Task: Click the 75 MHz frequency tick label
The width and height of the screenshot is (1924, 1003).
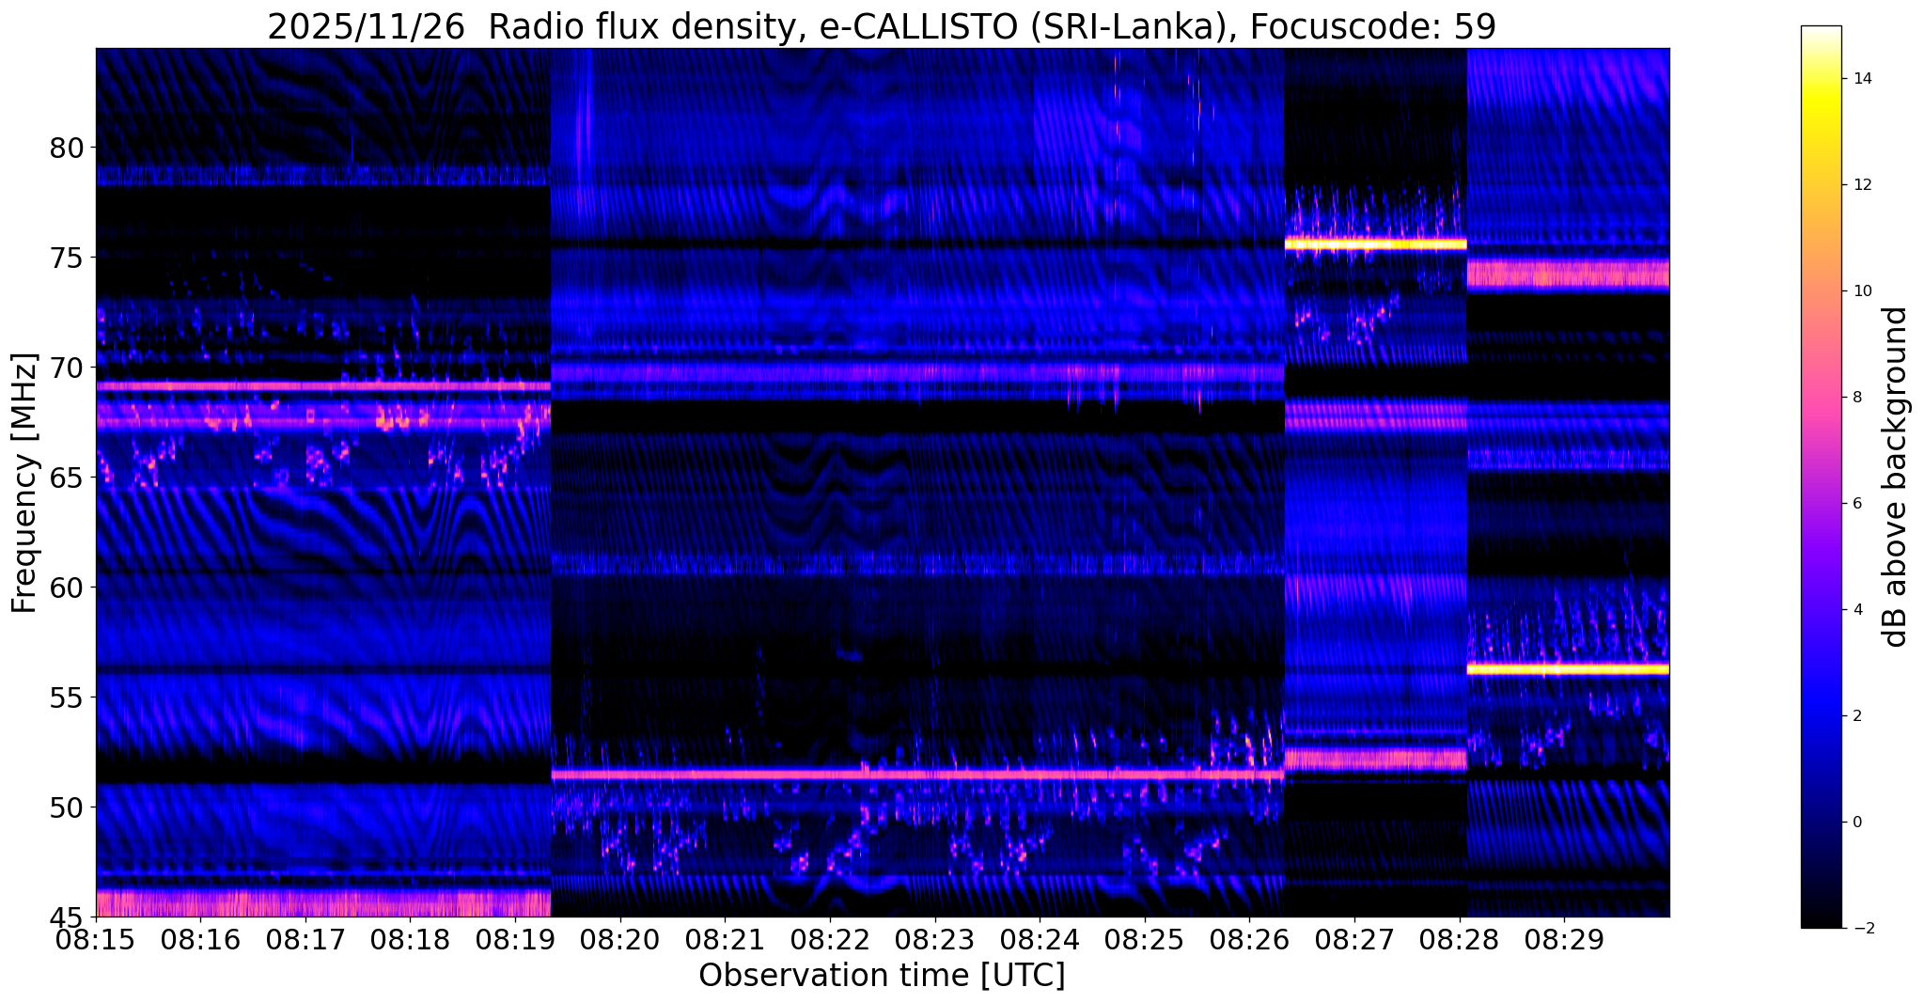Action: tap(68, 258)
